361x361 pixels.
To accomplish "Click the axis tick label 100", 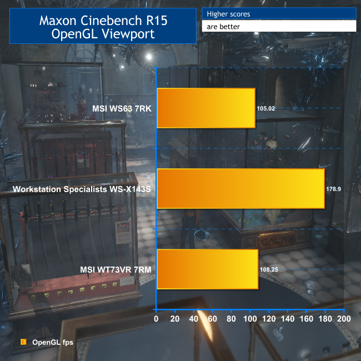I will point(250,319).
